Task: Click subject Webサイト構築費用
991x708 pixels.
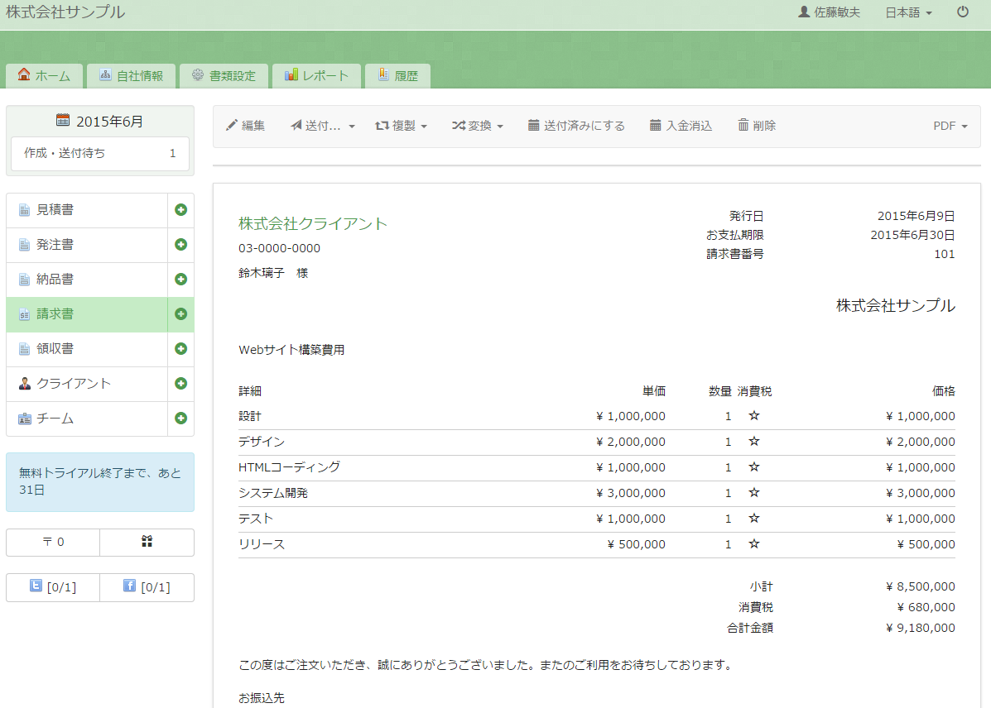Action: coord(291,350)
